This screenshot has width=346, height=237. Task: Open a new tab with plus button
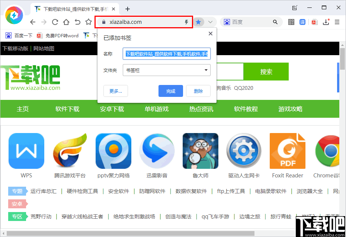click(x=128, y=9)
